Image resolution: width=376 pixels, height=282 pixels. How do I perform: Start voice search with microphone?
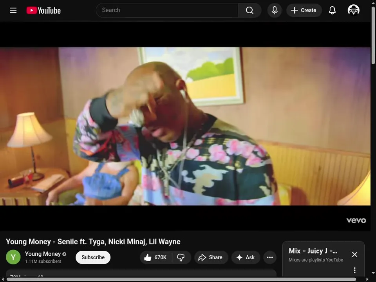pyautogui.click(x=275, y=10)
